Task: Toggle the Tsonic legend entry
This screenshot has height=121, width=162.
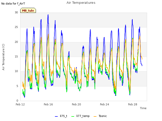Action: [100, 116]
